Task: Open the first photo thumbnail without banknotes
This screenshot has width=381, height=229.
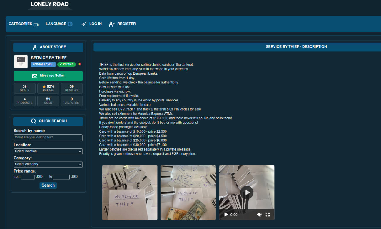Action: [130, 193]
